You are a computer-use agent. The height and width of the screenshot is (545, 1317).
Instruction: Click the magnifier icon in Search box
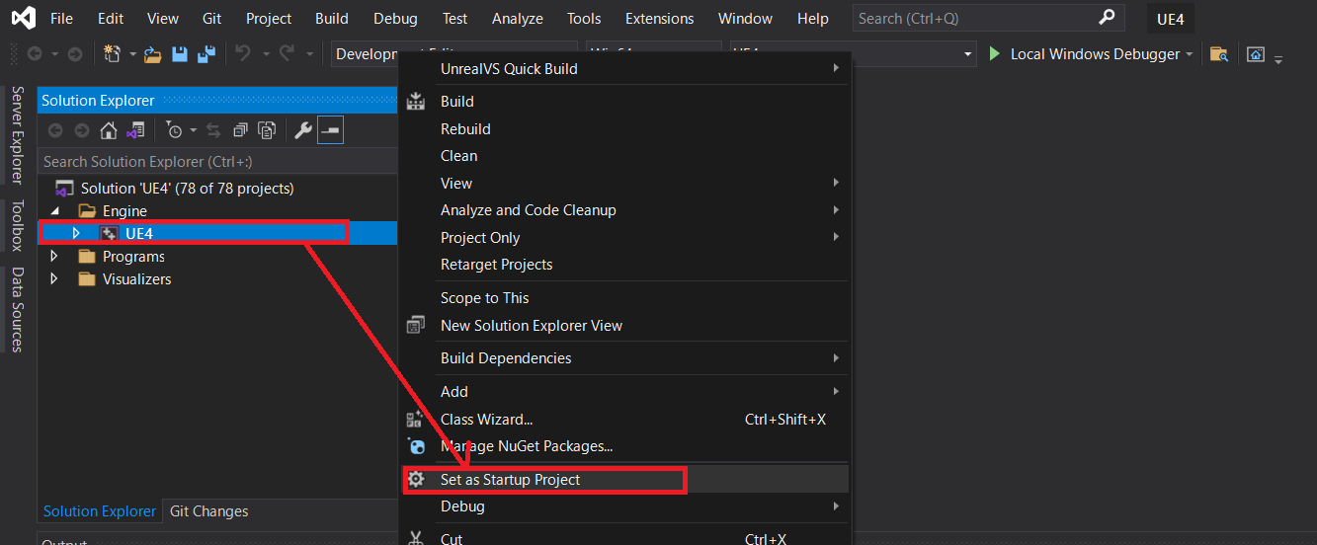pos(1107,18)
